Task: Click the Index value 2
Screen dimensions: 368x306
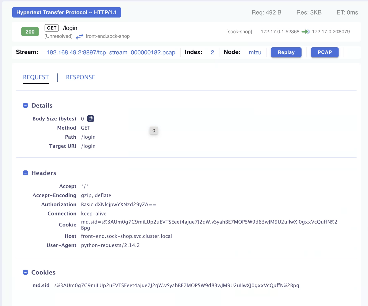Action: pyautogui.click(x=212, y=52)
